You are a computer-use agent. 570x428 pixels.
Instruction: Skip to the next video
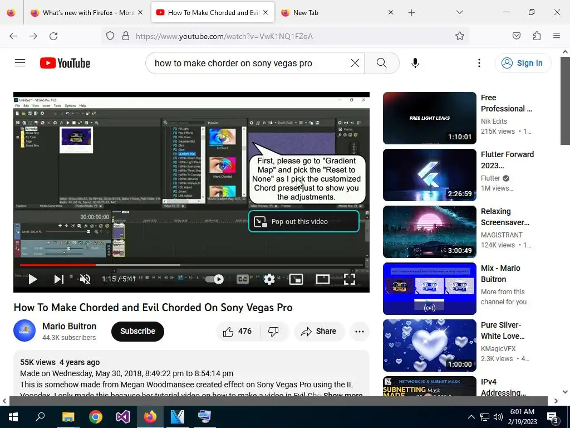tap(59, 279)
